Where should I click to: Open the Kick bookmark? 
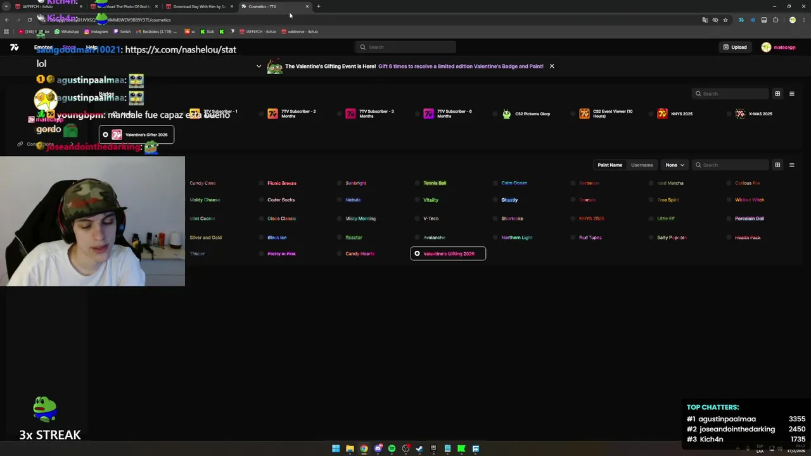coord(207,31)
